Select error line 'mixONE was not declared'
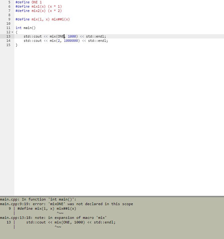The image size is (224, 239). point(67,204)
